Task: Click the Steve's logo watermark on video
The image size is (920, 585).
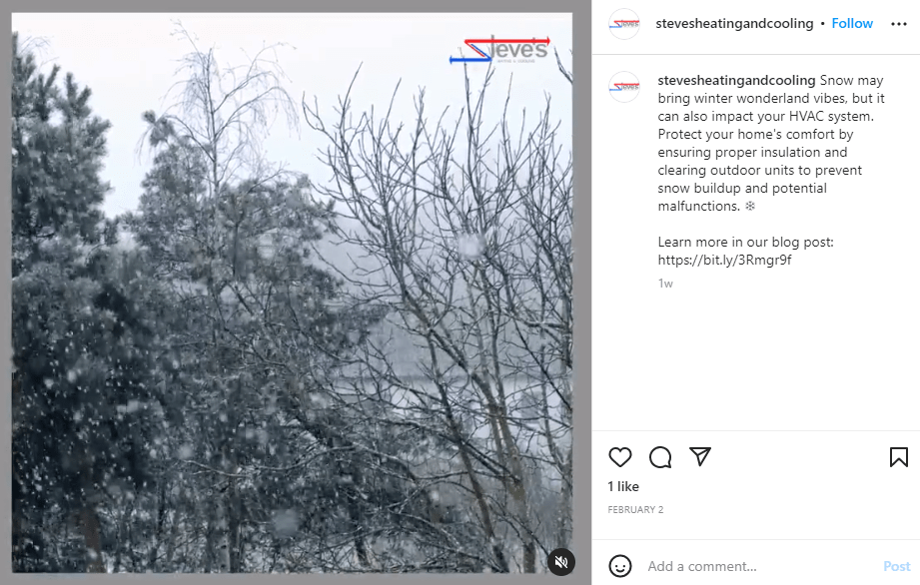Action: [499, 49]
